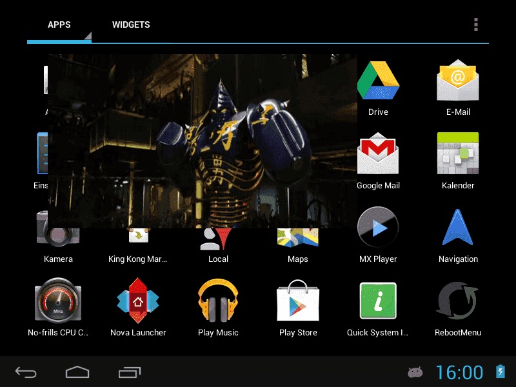Tap the battery charging indicator
Screen dimensions: 516x387
tap(501, 372)
